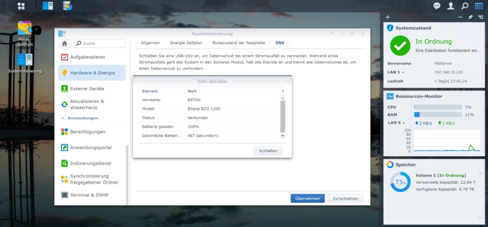The height and width of the screenshot is (227, 488).
Task: Open Externe Geräte in sidebar
Action: tap(92, 89)
